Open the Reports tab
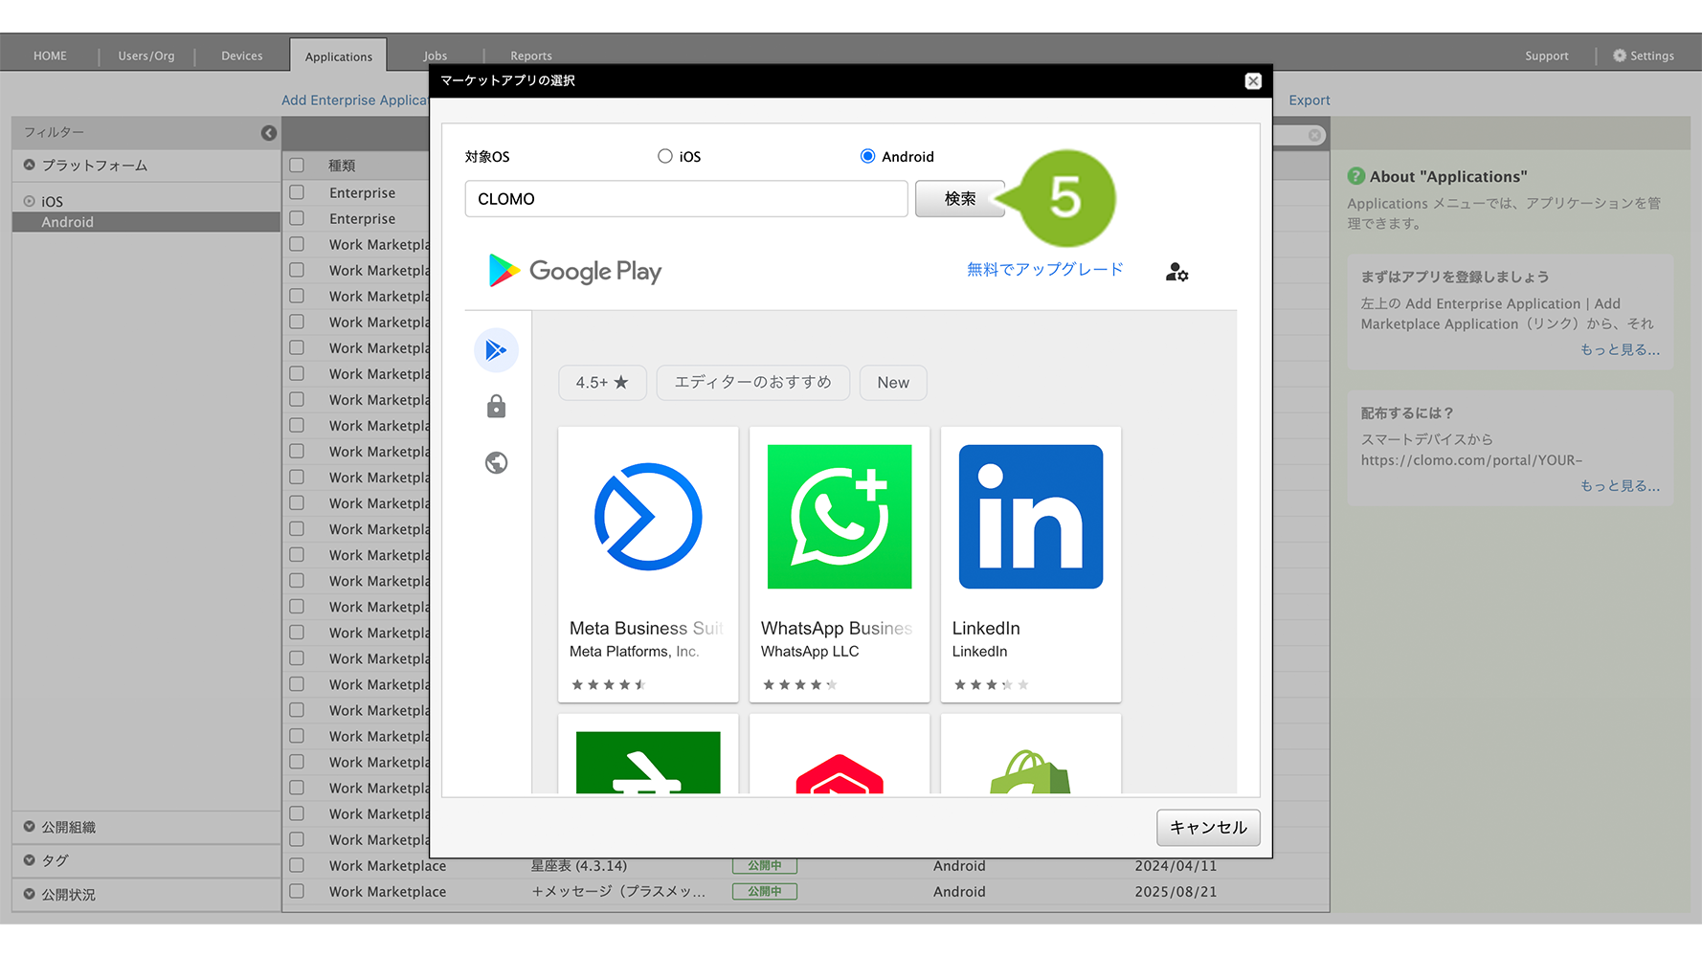 pos(530,56)
